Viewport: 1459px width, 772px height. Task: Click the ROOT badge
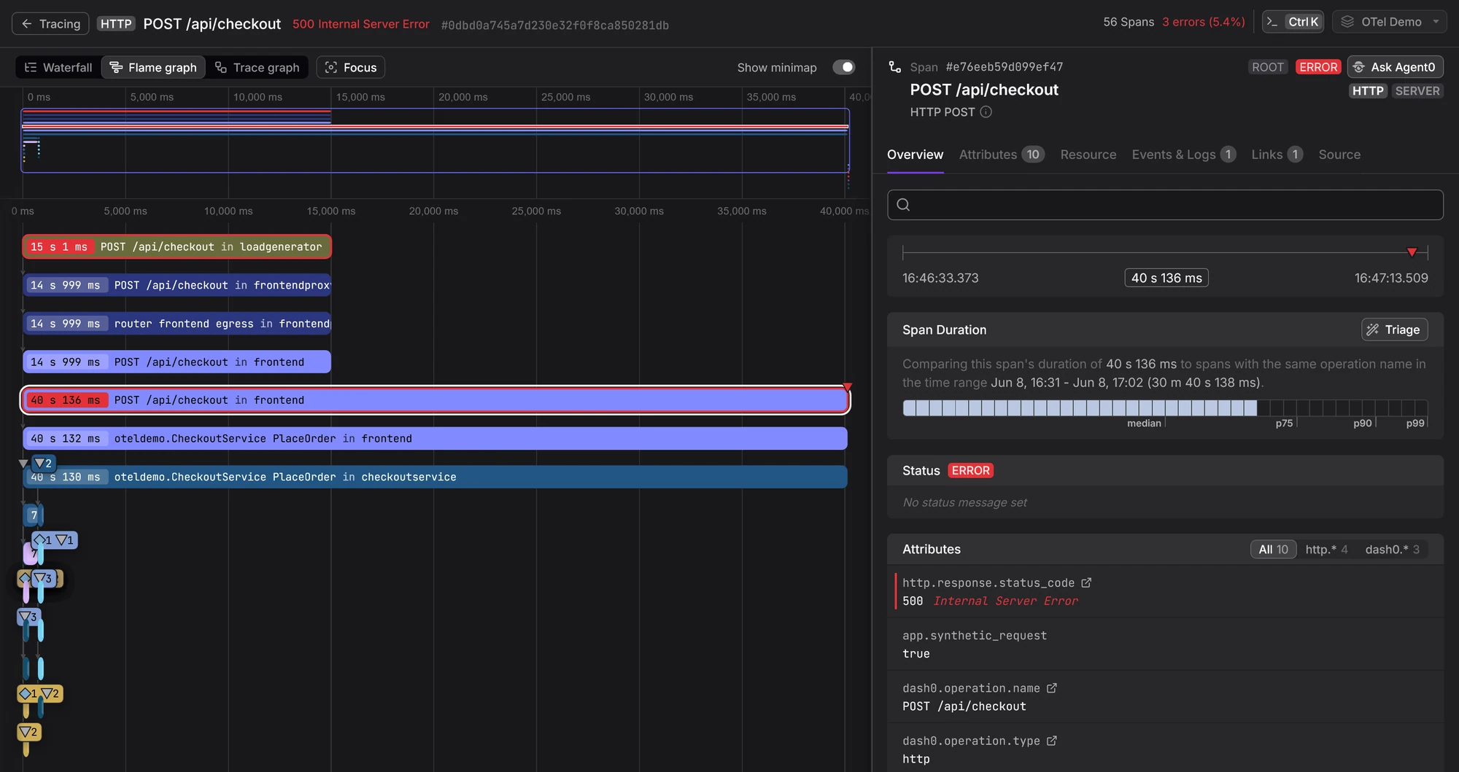tap(1267, 67)
